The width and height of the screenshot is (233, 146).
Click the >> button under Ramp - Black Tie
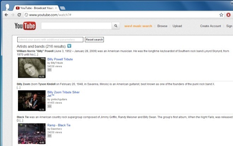click(49, 136)
